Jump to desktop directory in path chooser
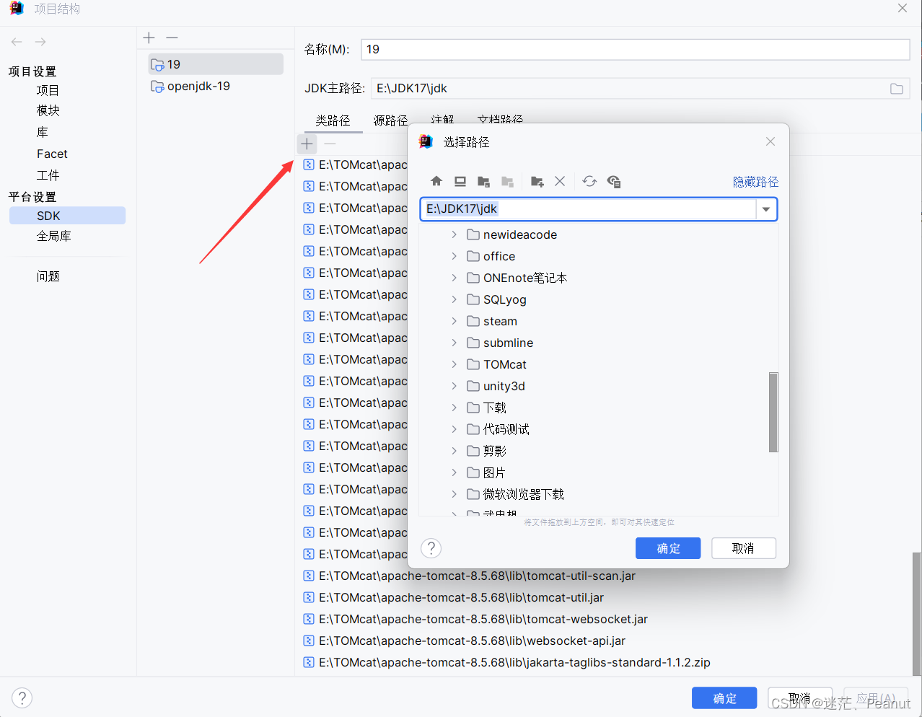Viewport: 922px width, 717px height. coord(460,181)
